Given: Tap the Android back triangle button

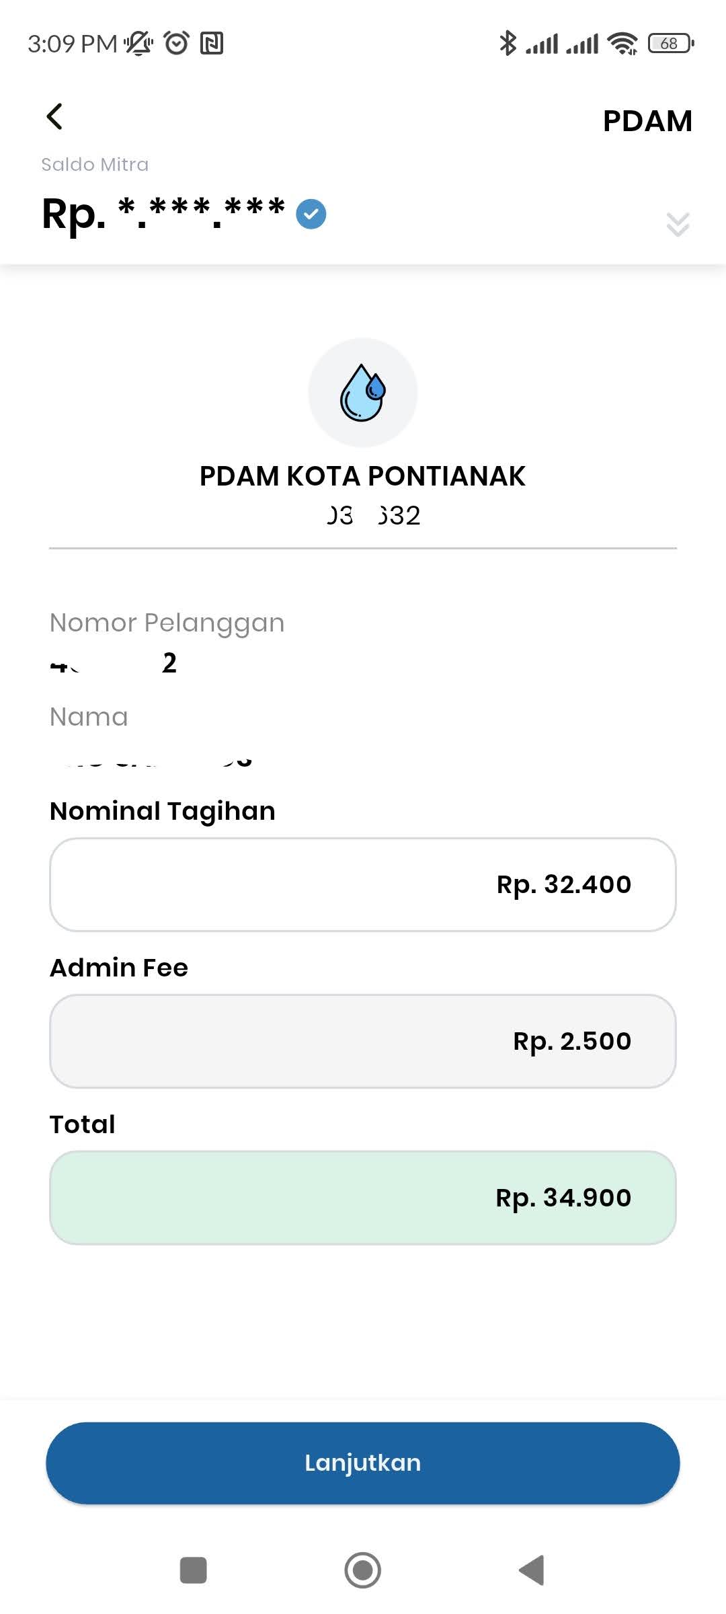Looking at the screenshot, I should click(x=532, y=1570).
